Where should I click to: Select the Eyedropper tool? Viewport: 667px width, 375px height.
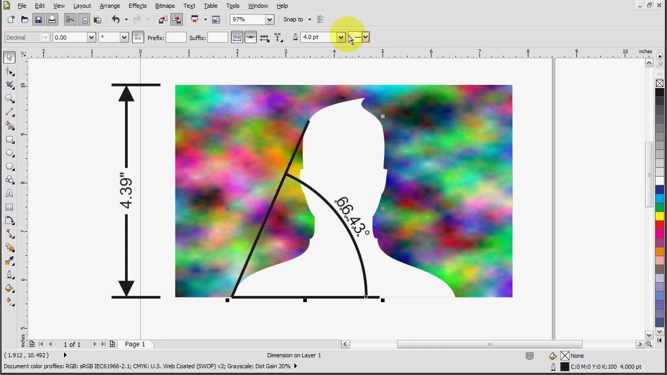pos(9,261)
